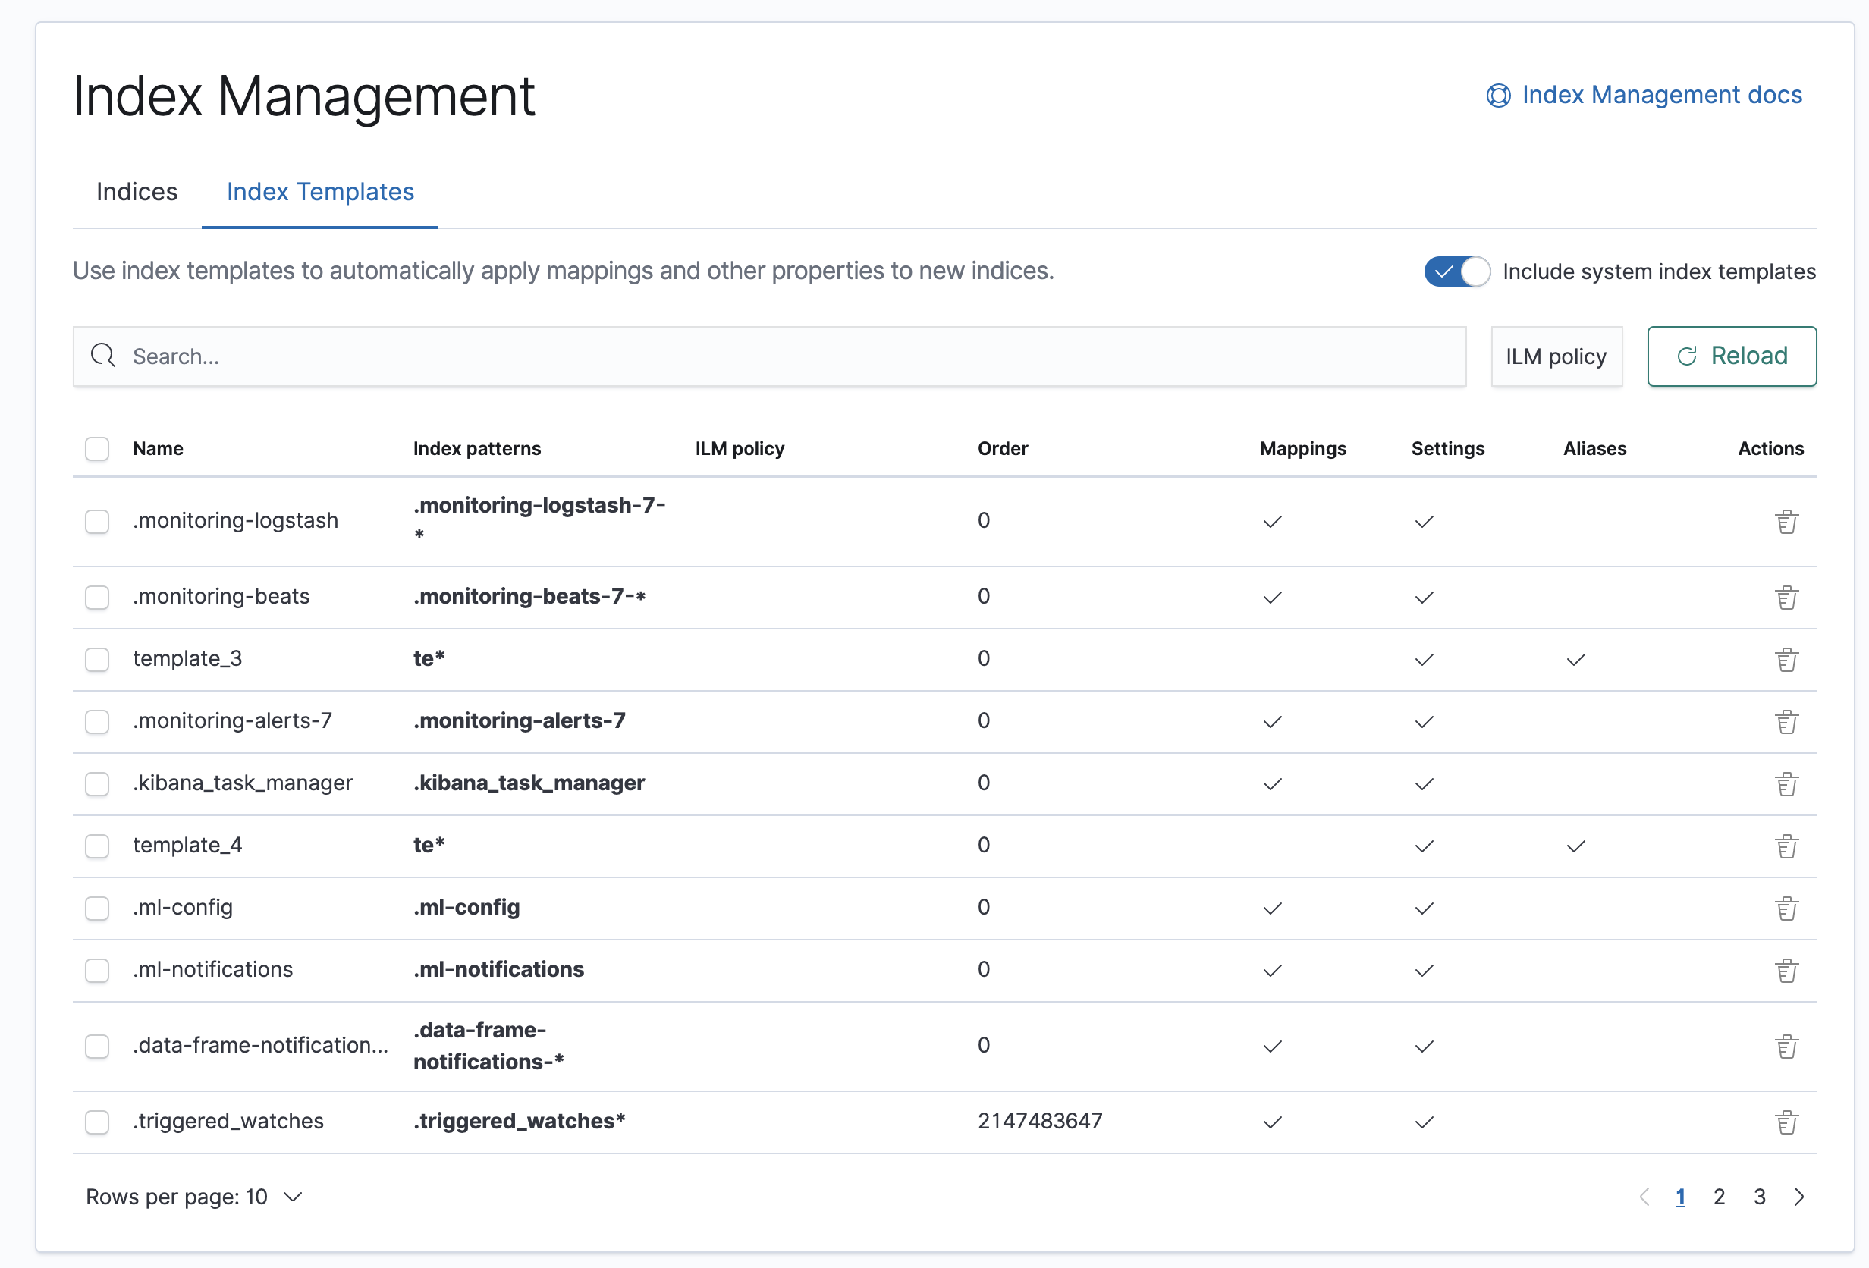Open the ILM policy filter dropdown
The image size is (1869, 1268).
click(1556, 356)
